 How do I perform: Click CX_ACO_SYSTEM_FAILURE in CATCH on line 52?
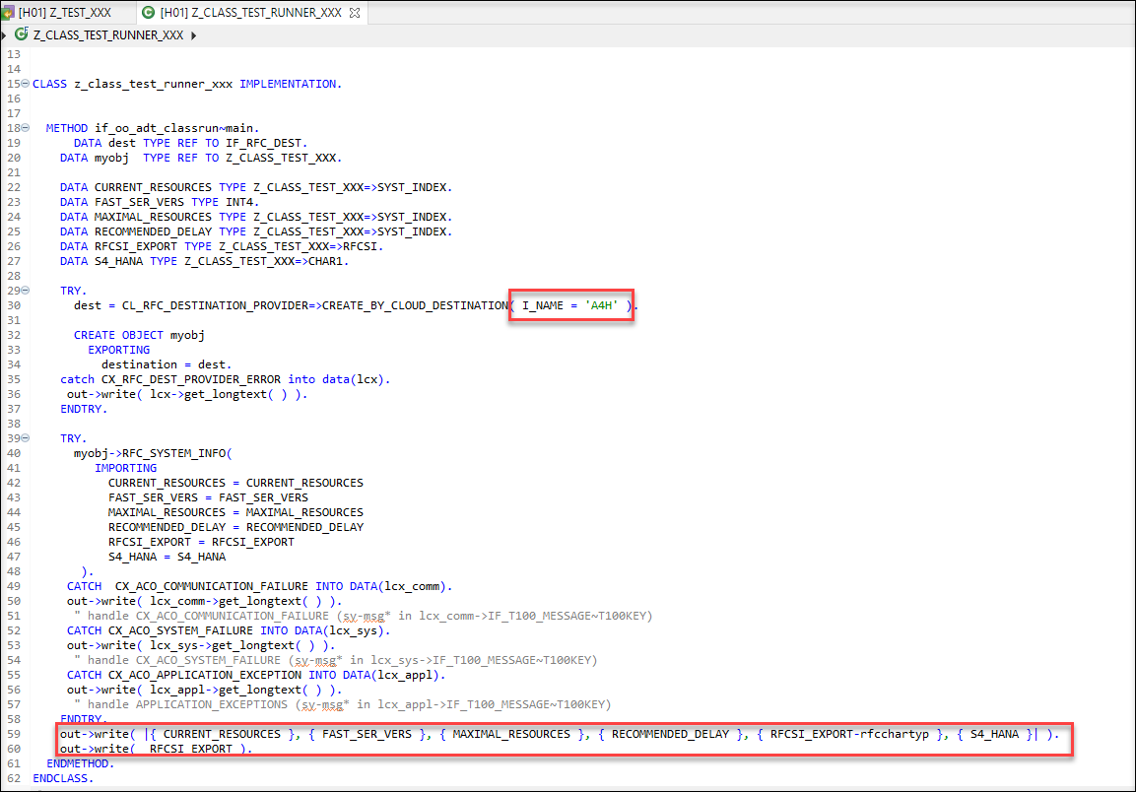[180, 630]
